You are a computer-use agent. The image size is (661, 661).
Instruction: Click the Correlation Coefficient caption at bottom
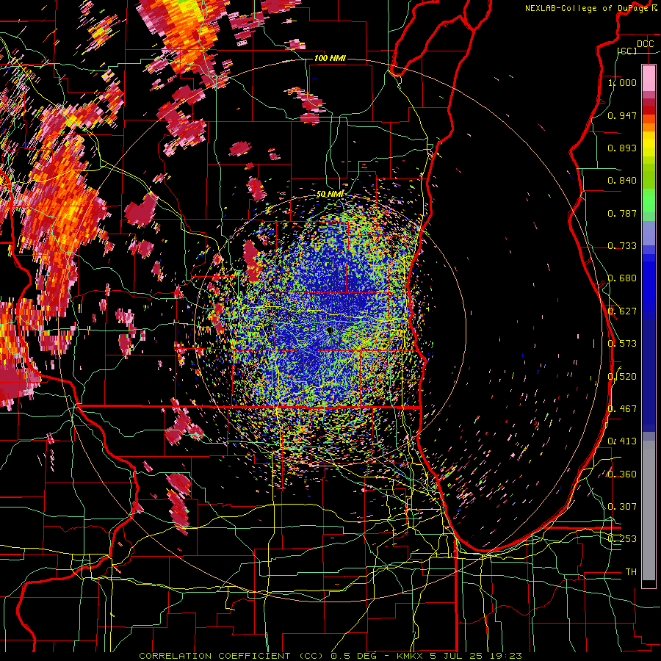330,656
